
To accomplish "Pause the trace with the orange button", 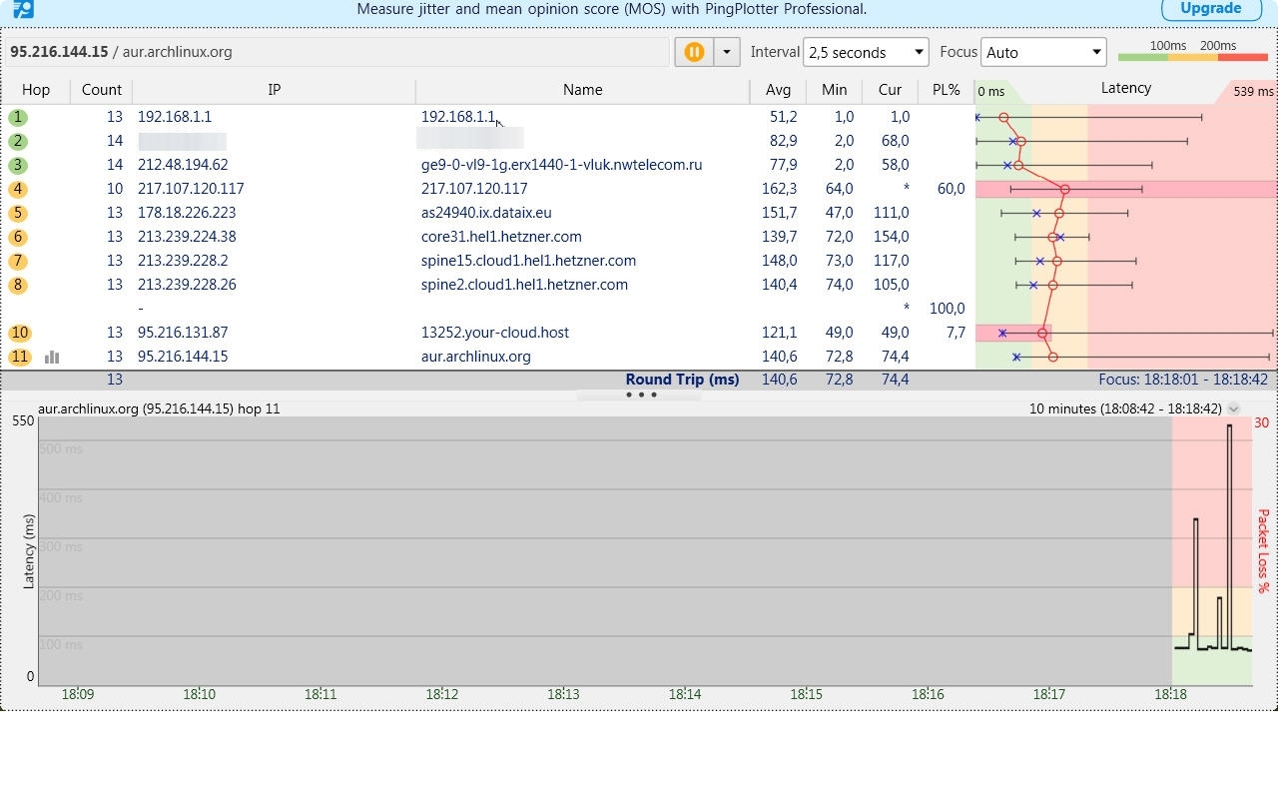I will [694, 52].
